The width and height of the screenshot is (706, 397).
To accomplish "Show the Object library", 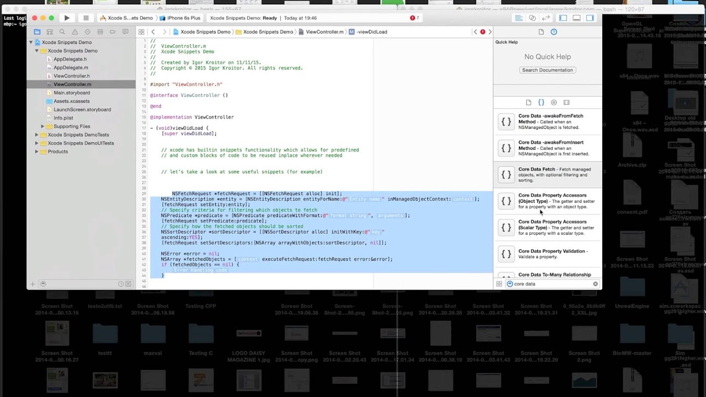I will point(554,103).
